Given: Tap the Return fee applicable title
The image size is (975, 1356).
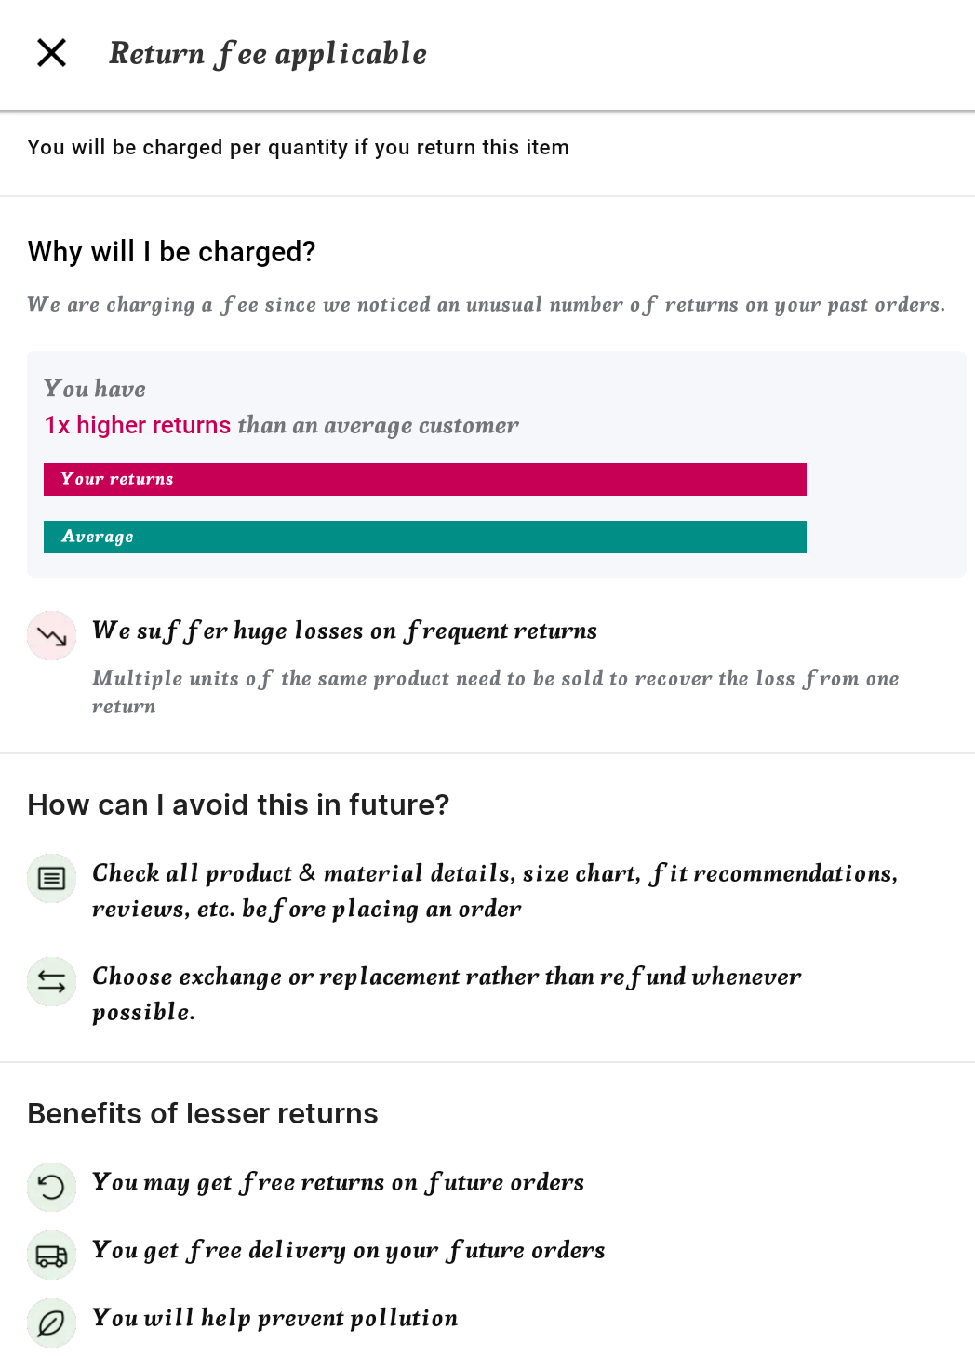Looking at the screenshot, I should 268,54.
